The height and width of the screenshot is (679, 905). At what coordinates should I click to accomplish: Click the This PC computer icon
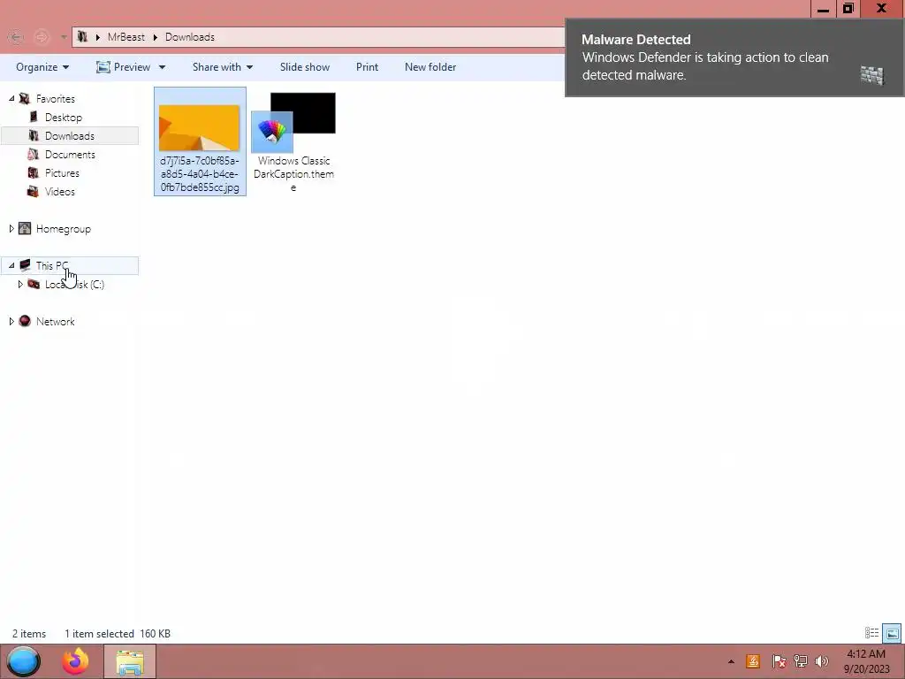(24, 265)
